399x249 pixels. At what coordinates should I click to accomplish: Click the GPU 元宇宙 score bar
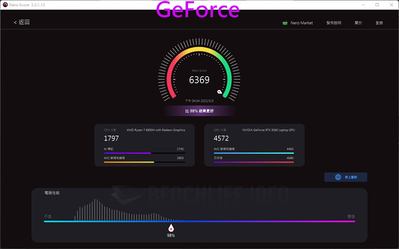(x=254, y=162)
